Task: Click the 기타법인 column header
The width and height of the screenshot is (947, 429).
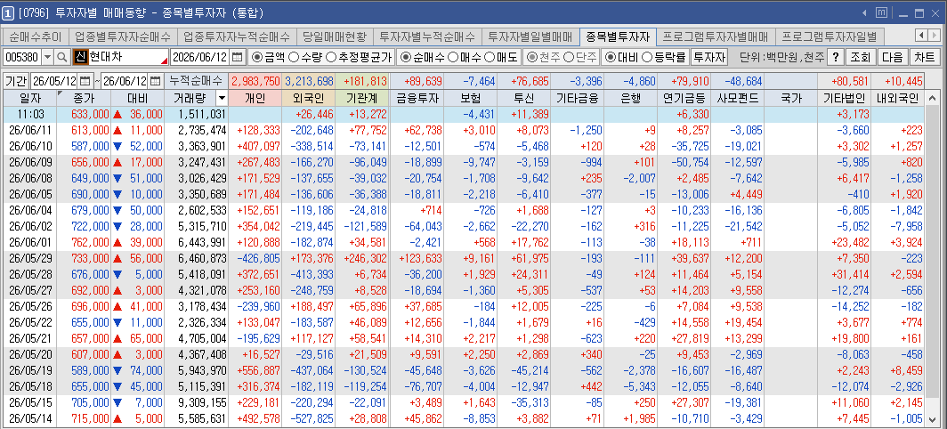Action: (845, 98)
